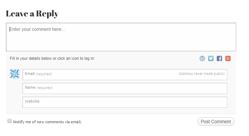
Task: Click the 'Fill in your details below' text
Action: point(52,58)
